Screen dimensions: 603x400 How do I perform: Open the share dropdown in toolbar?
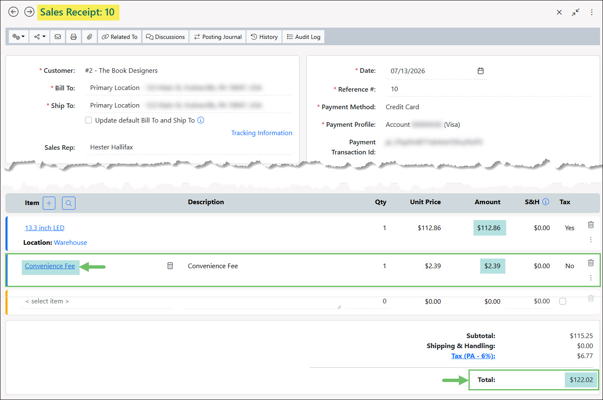40,37
